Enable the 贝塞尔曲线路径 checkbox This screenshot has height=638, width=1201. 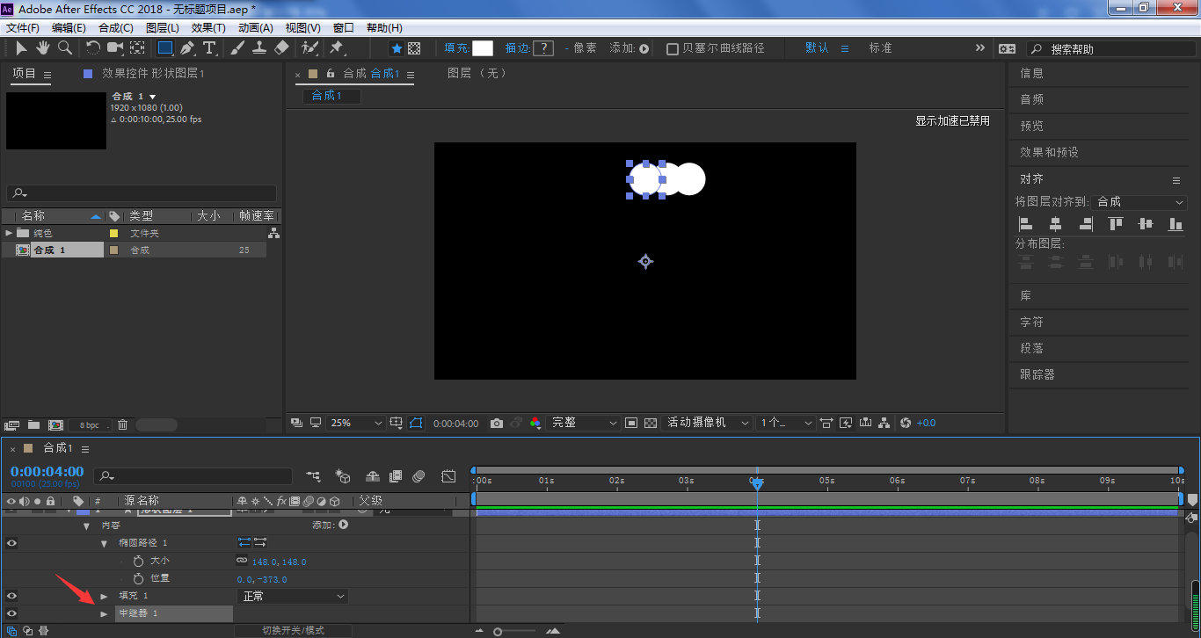(x=673, y=49)
